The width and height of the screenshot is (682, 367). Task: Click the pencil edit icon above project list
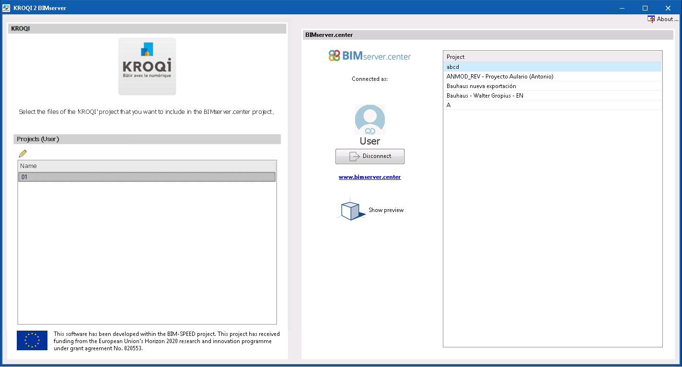pyautogui.click(x=23, y=154)
